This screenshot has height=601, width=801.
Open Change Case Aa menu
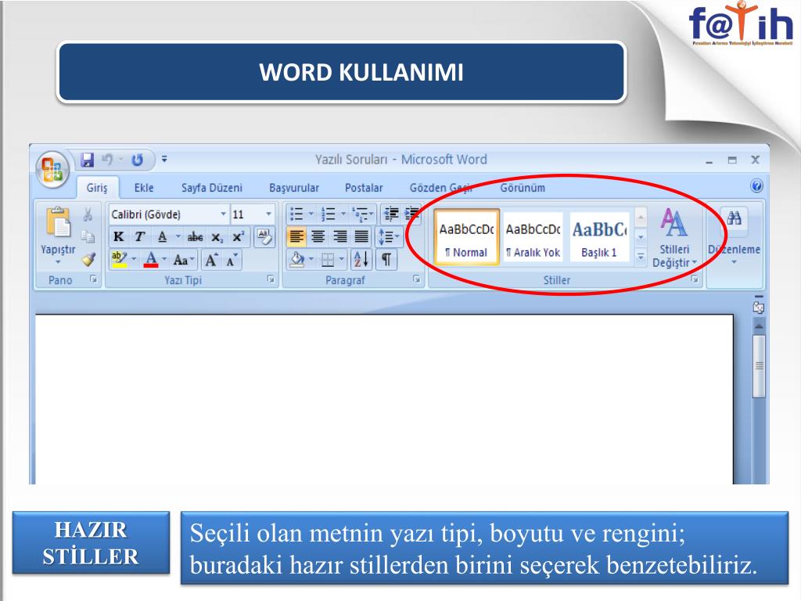click(x=183, y=260)
